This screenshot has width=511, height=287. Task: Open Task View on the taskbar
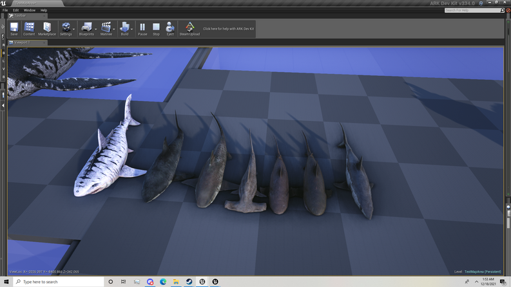123,281
